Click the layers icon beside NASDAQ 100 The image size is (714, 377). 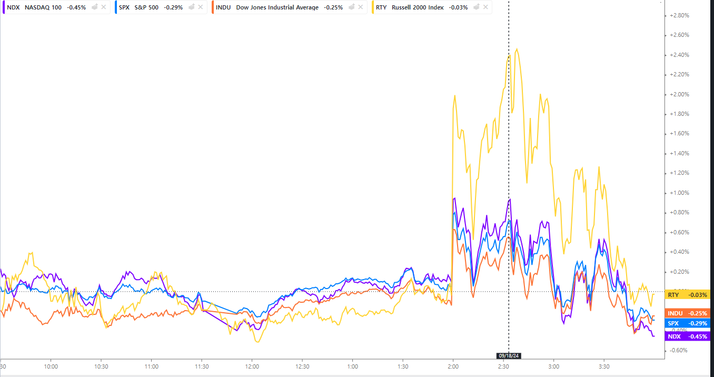pos(93,7)
